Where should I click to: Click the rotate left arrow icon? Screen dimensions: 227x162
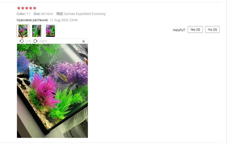22,41
